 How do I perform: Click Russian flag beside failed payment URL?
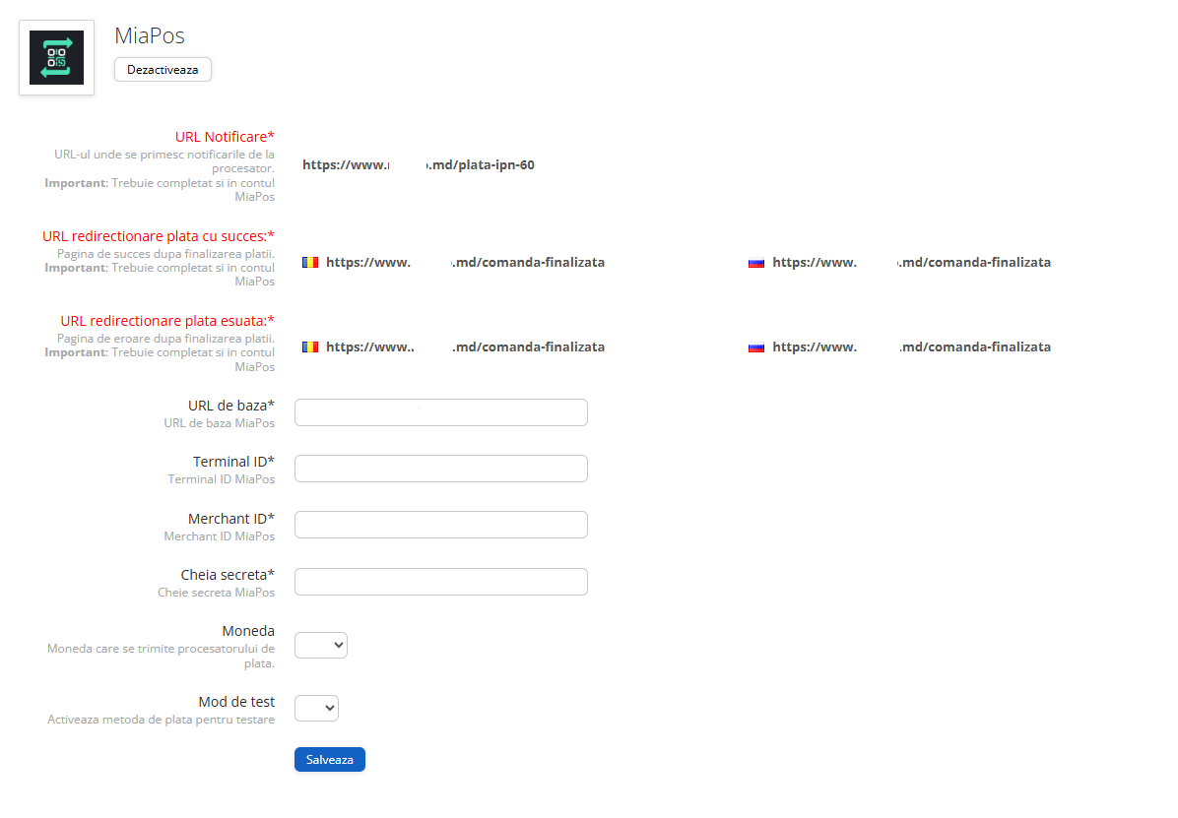coord(756,347)
